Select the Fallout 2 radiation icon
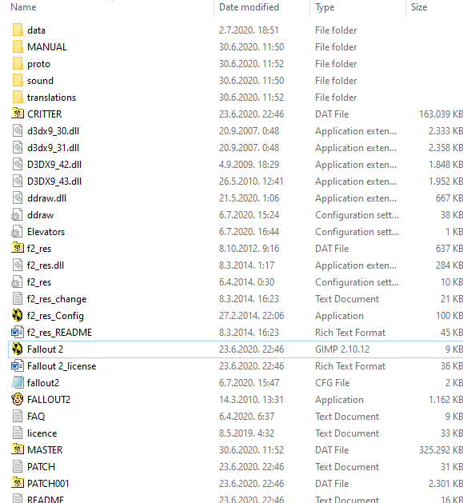Screen dimensions: 463x503 [x=18, y=349]
